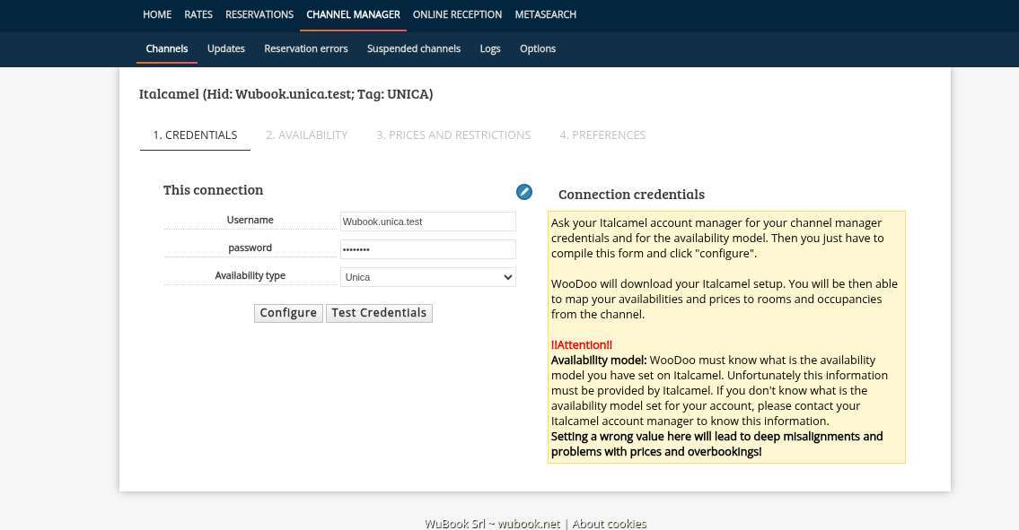Open the HOME menu item
The image size is (1019, 530).
click(x=157, y=14)
